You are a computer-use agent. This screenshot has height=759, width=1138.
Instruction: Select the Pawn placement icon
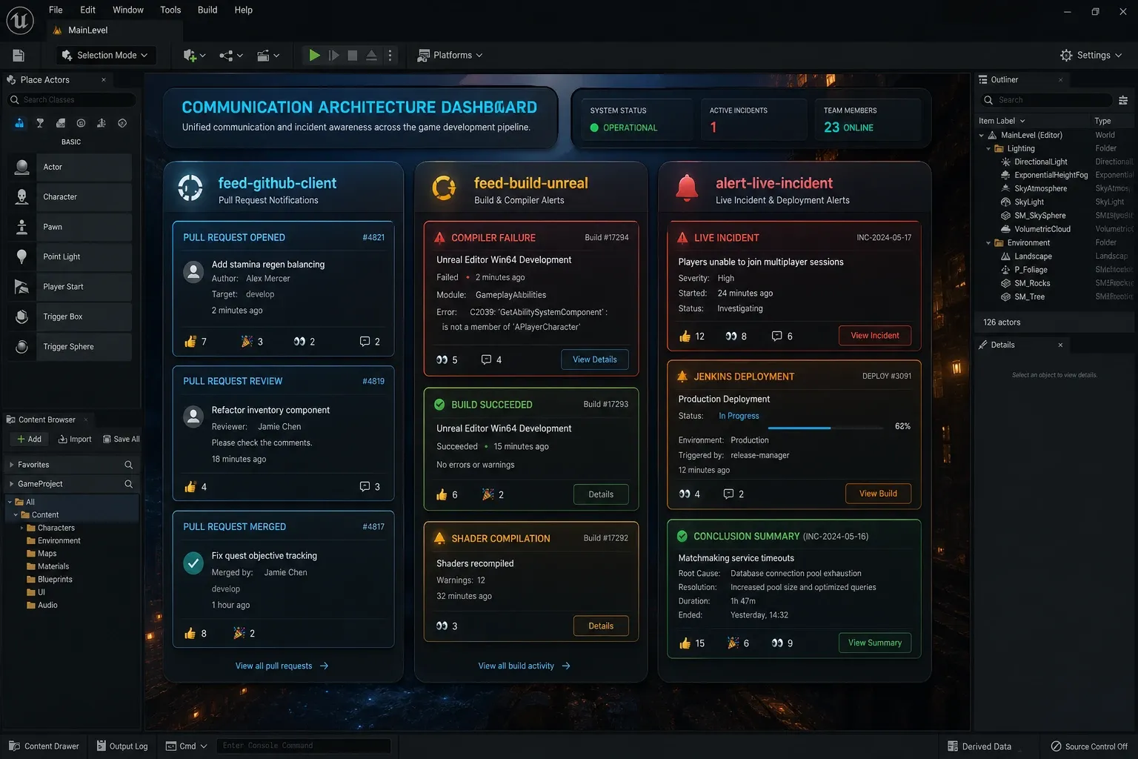pyautogui.click(x=22, y=227)
